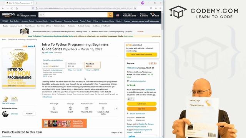
Task: Open the John Elder author link under title
Action: pyautogui.click(x=49, y=53)
